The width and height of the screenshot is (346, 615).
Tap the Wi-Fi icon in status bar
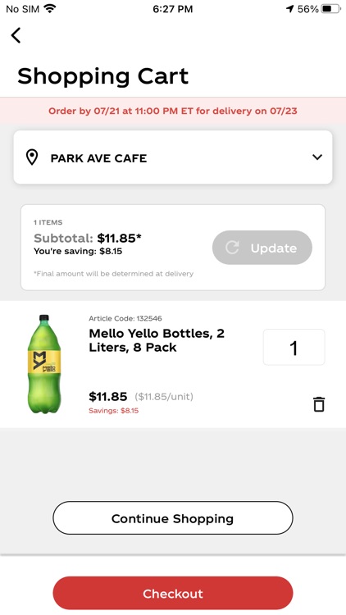tap(50, 8)
